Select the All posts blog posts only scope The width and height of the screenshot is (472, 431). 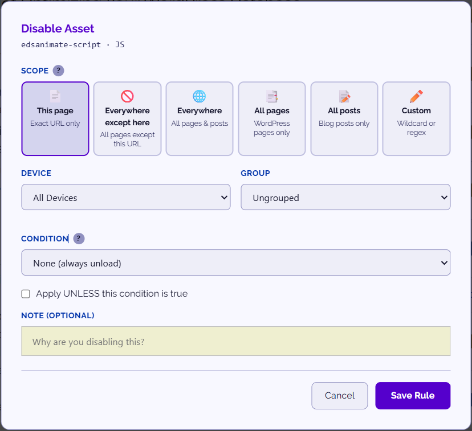pyautogui.click(x=344, y=118)
